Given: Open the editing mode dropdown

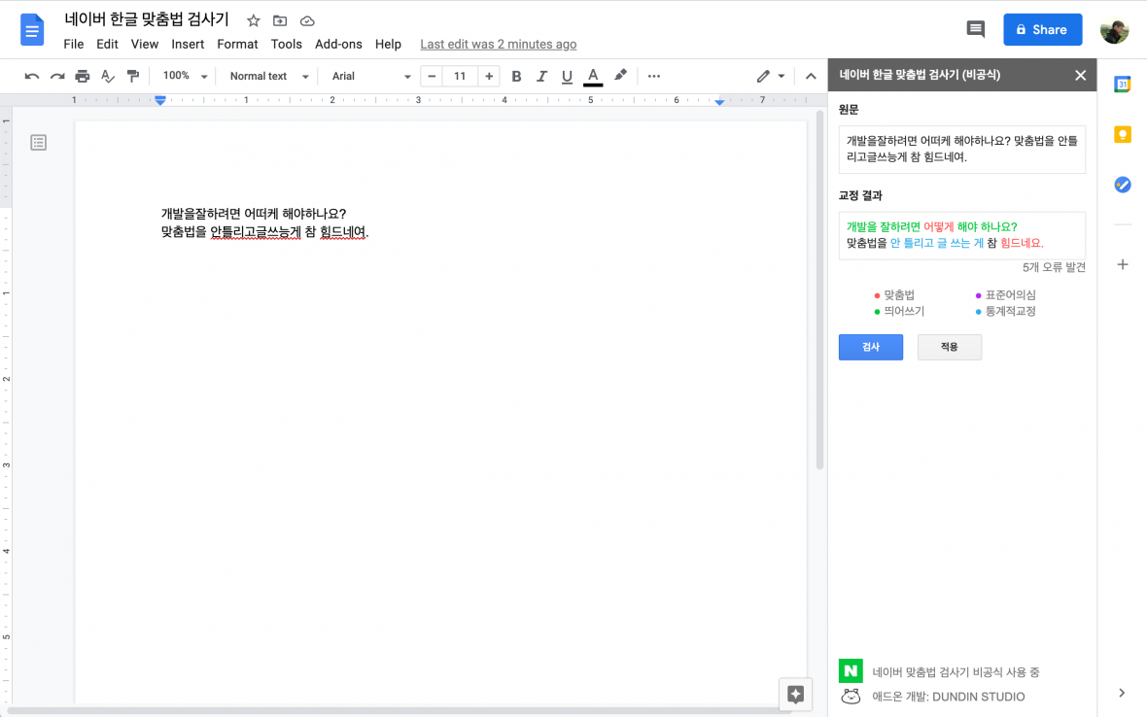Looking at the screenshot, I should click(x=770, y=76).
